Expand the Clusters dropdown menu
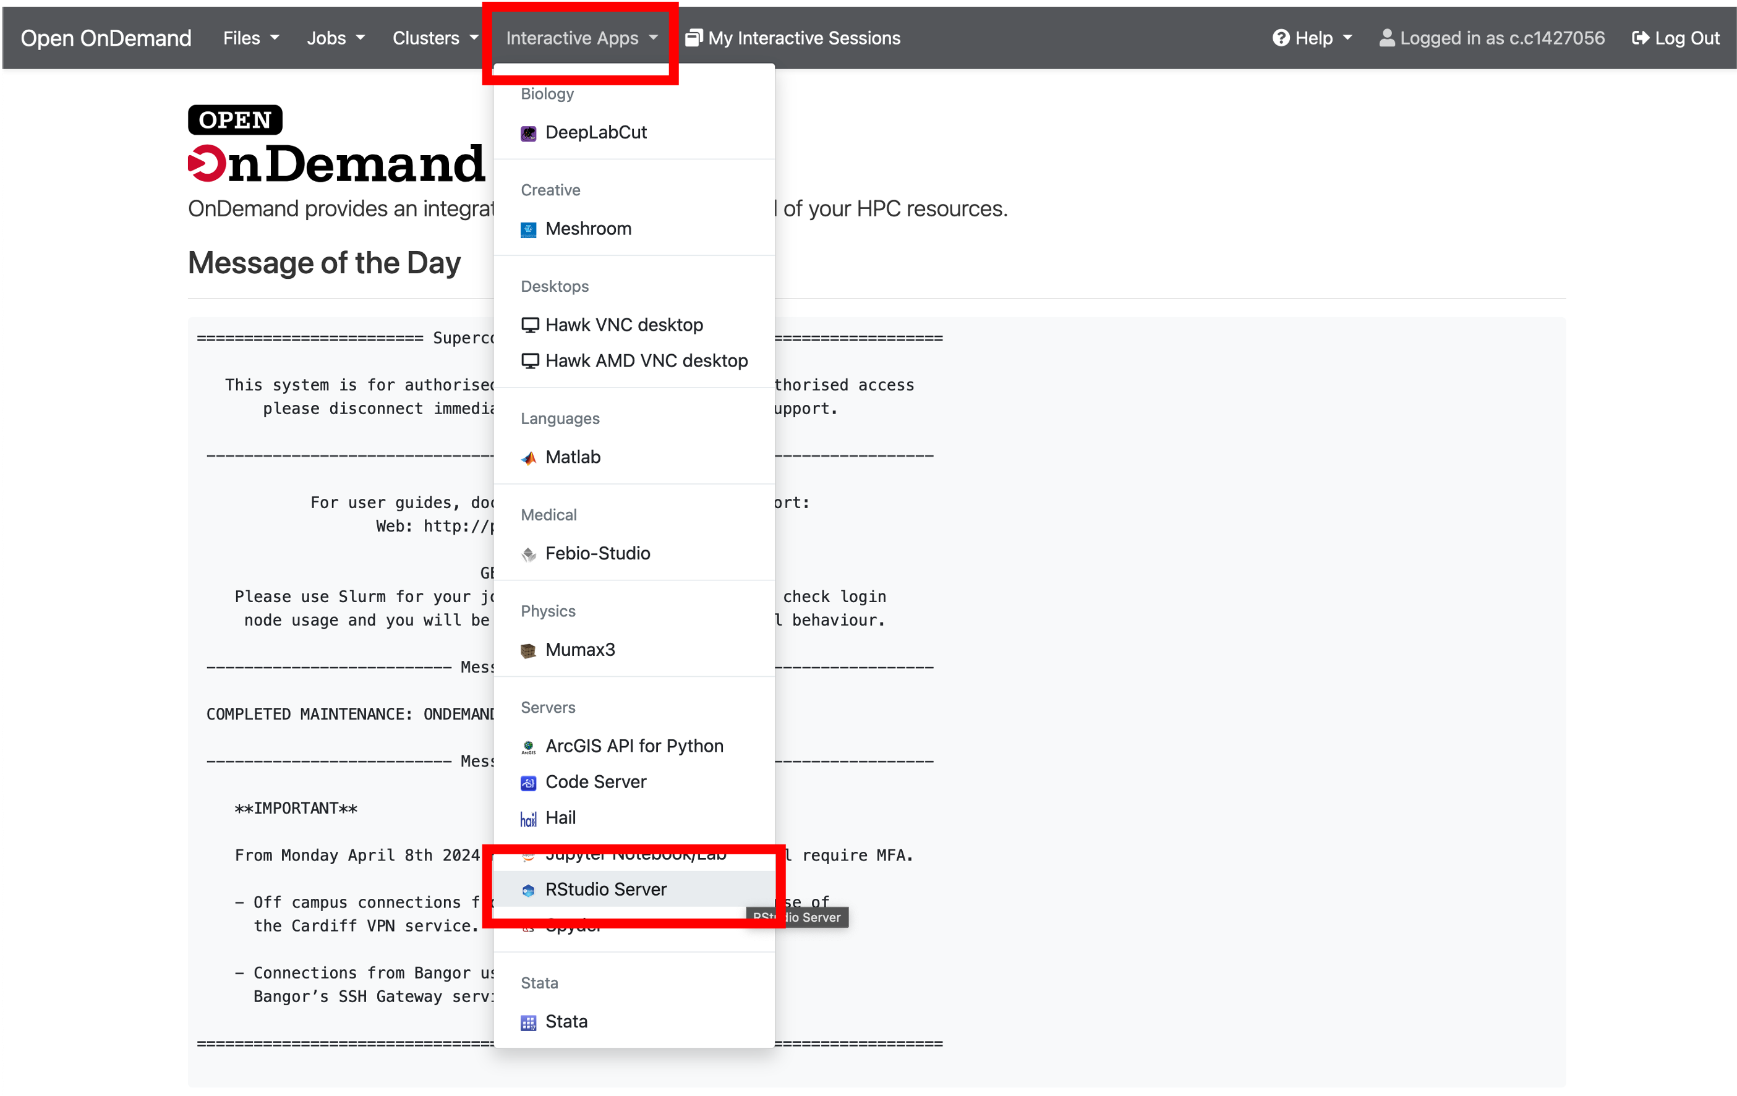Image resolution: width=1737 pixels, height=1096 pixels. tap(436, 38)
